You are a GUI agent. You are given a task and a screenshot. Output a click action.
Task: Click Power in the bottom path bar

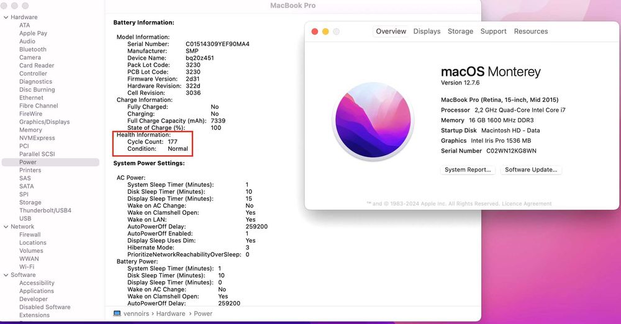(203, 313)
